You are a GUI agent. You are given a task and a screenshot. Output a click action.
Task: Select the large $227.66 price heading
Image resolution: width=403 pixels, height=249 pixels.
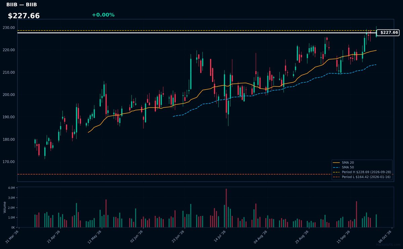point(24,16)
